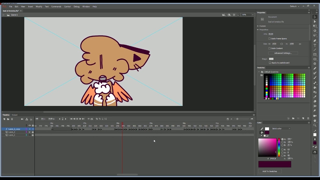Select the G green radio button
The height and width of the screenshot is (180, 320).
pos(282,152)
